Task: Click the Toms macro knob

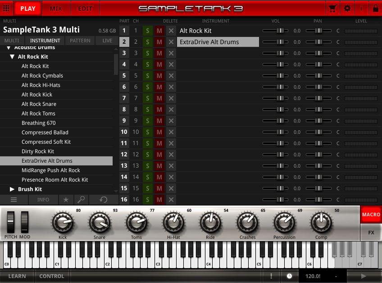Action: [x=136, y=222]
